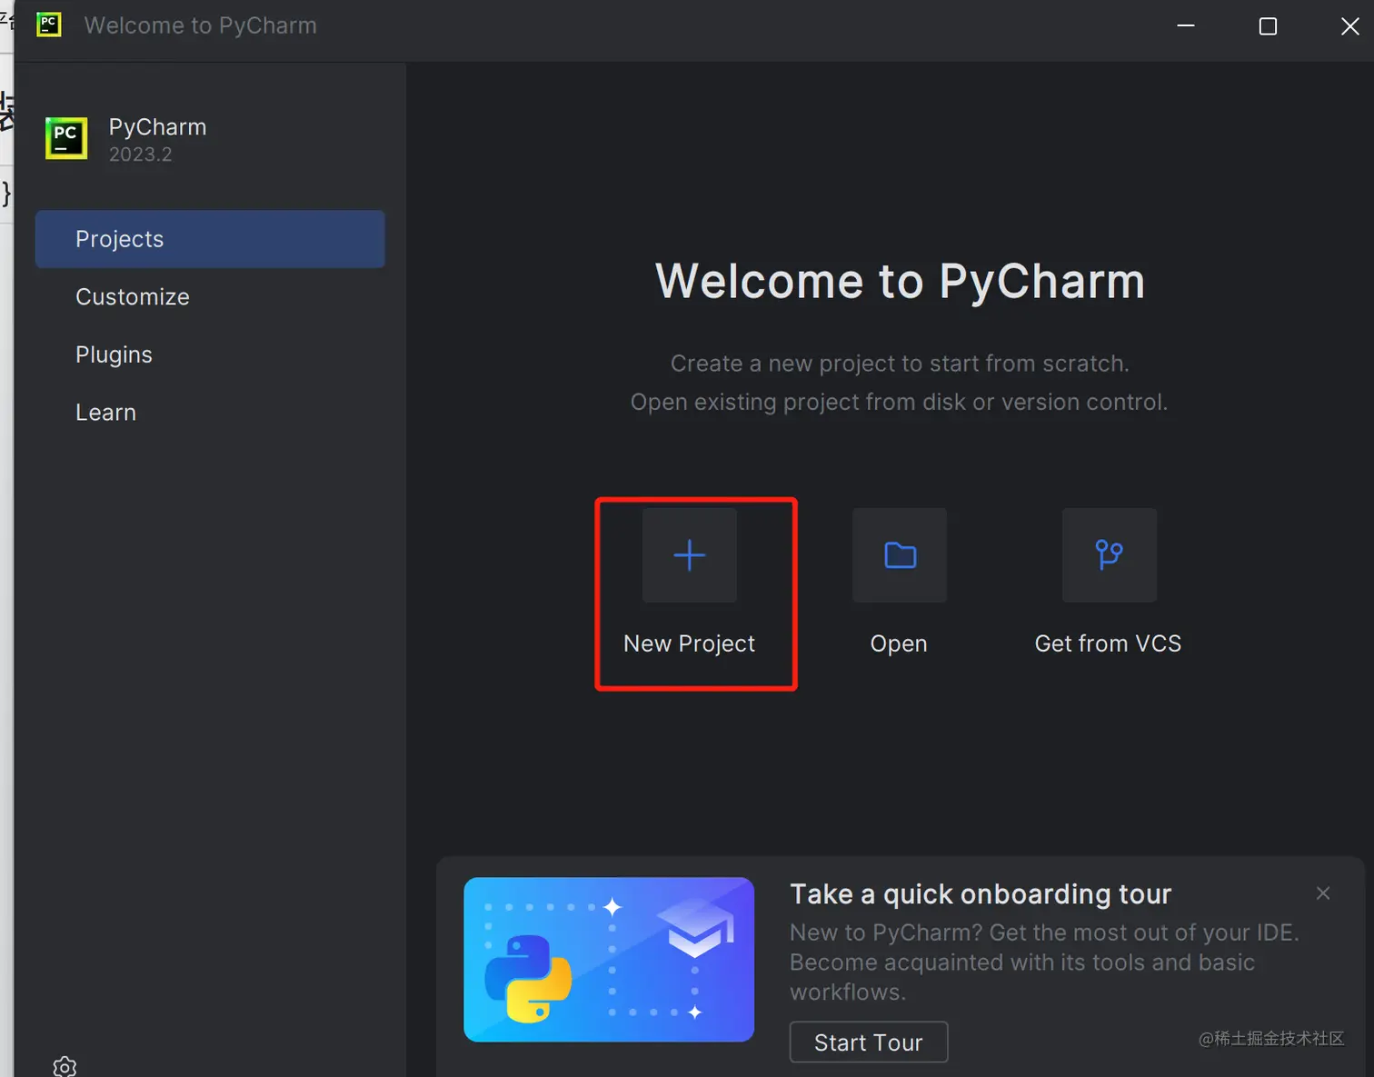Click the 'Get from VCS' label
This screenshot has height=1077, width=1374.
point(1109,643)
